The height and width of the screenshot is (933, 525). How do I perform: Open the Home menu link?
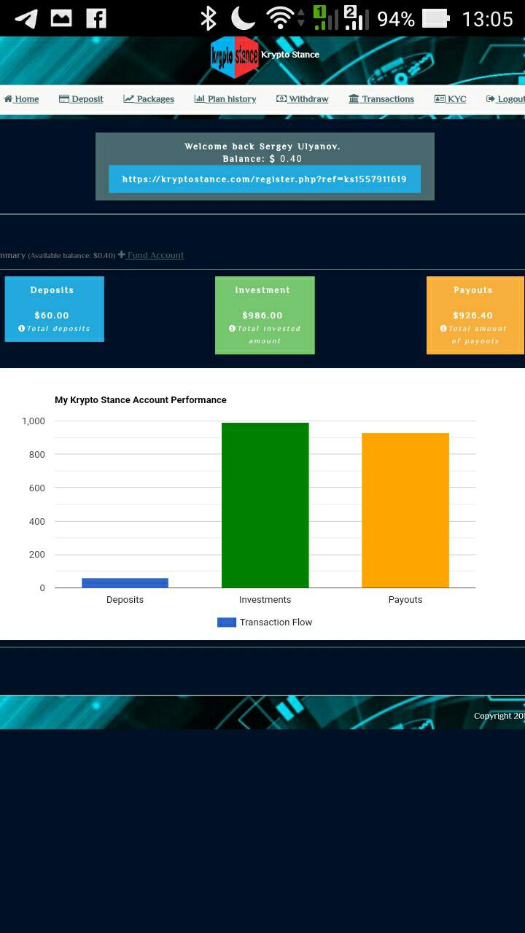[x=21, y=99]
